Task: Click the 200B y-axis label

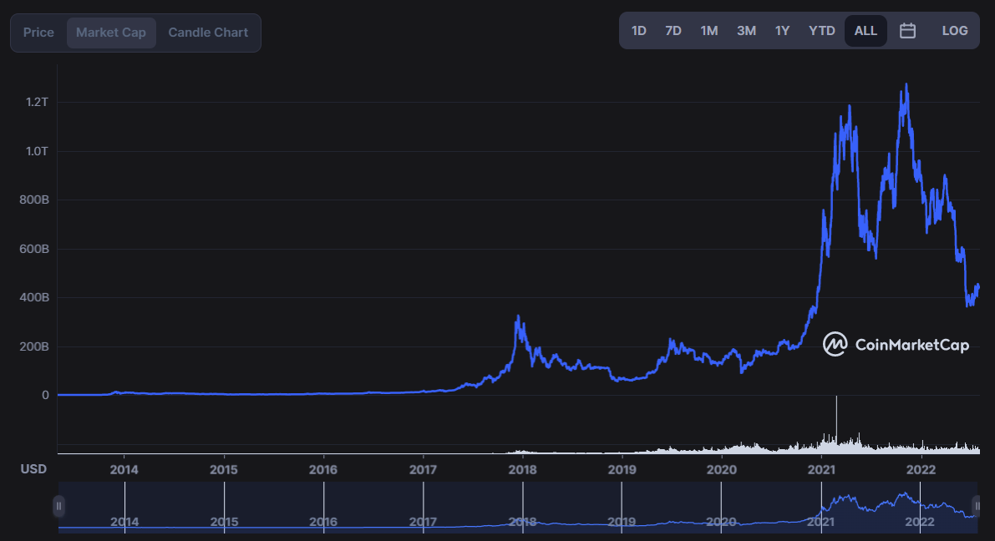Action: (x=34, y=347)
